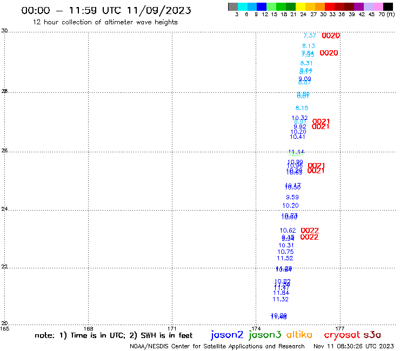The image size is (400, 351).
Task: Click the gray swatch in the color scale
Action: tap(233, 6)
